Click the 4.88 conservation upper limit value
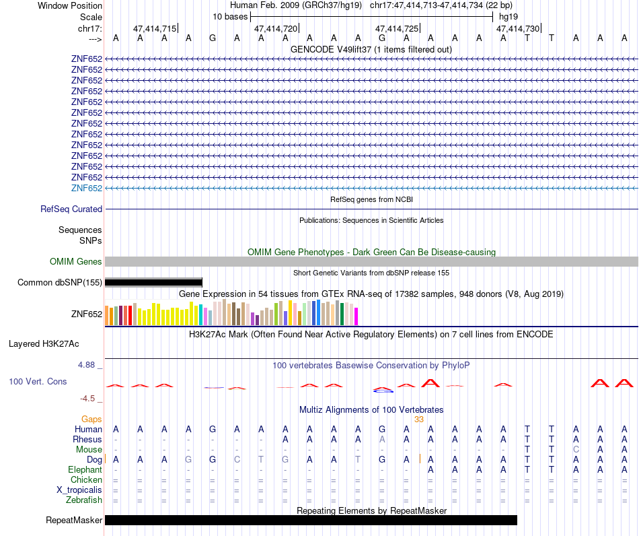The width and height of the screenshot is (639, 536). 86,365
